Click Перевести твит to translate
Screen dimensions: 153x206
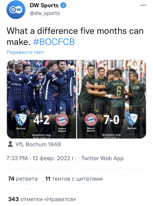click(25, 52)
